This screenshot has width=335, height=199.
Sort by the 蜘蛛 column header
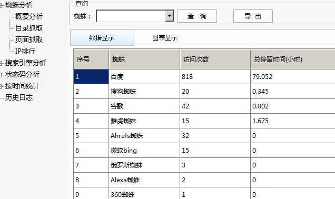coord(144,59)
